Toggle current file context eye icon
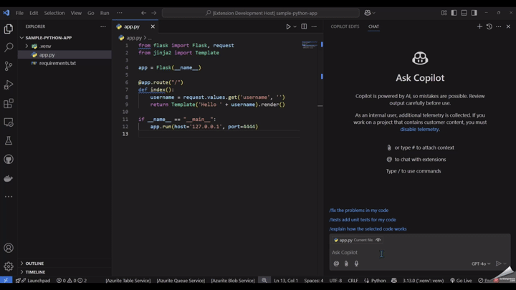The height and width of the screenshot is (290, 516). pos(378,240)
